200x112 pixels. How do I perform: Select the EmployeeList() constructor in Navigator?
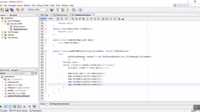[13, 82]
